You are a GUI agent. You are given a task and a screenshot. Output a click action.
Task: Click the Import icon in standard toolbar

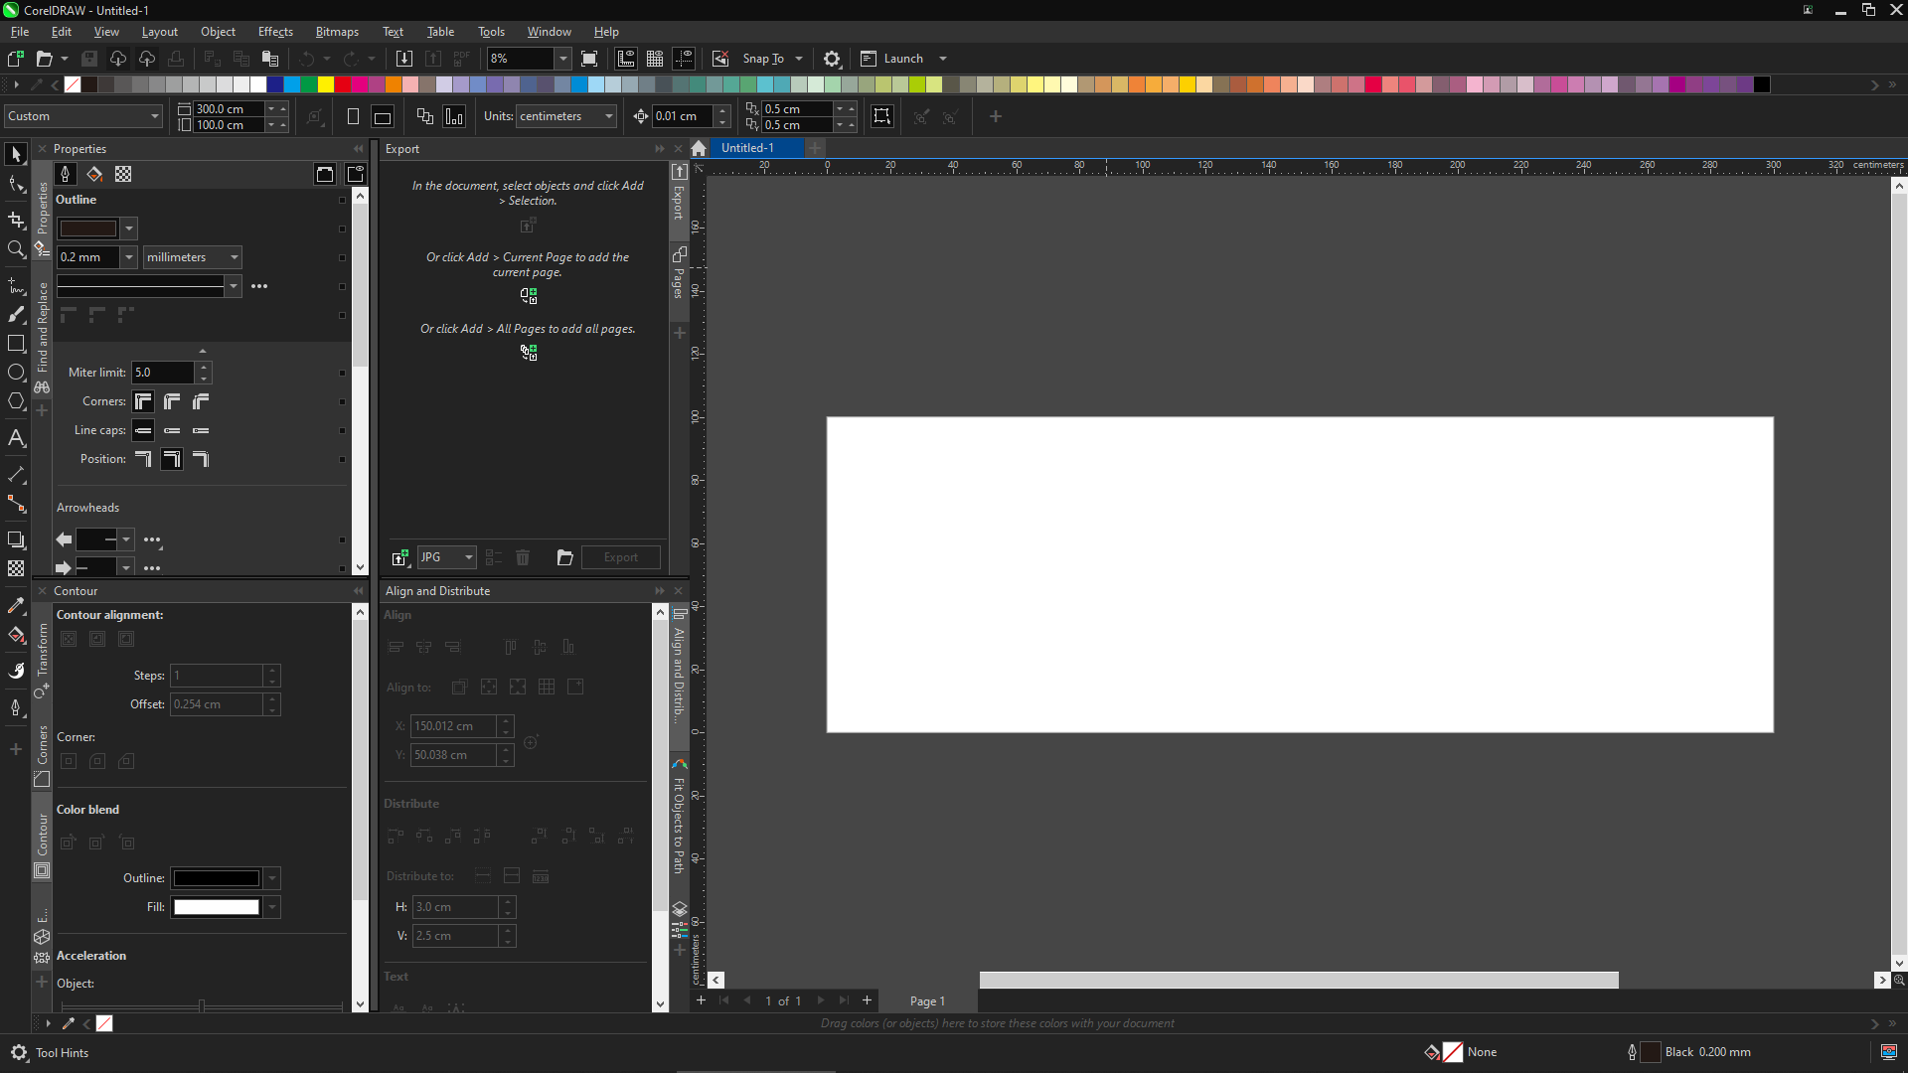(x=403, y=59)
